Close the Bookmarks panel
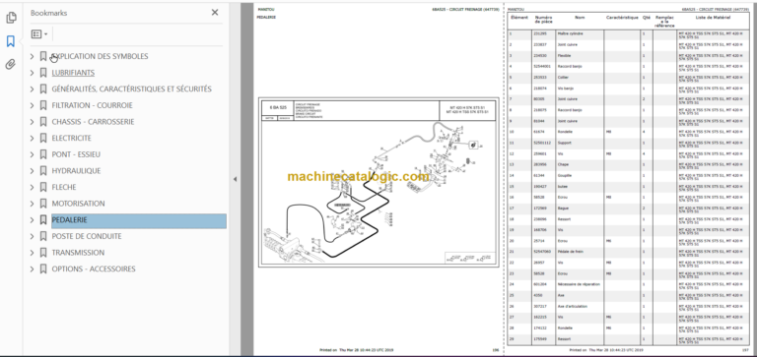757x357 pixels. (x=215, y=13)
